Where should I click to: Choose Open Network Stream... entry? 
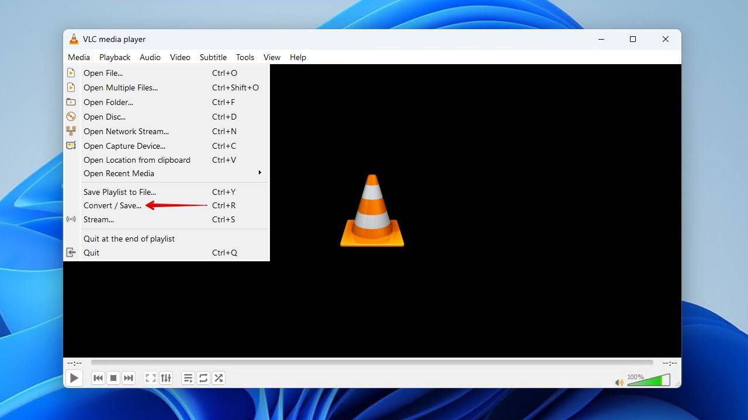point(167,131)
